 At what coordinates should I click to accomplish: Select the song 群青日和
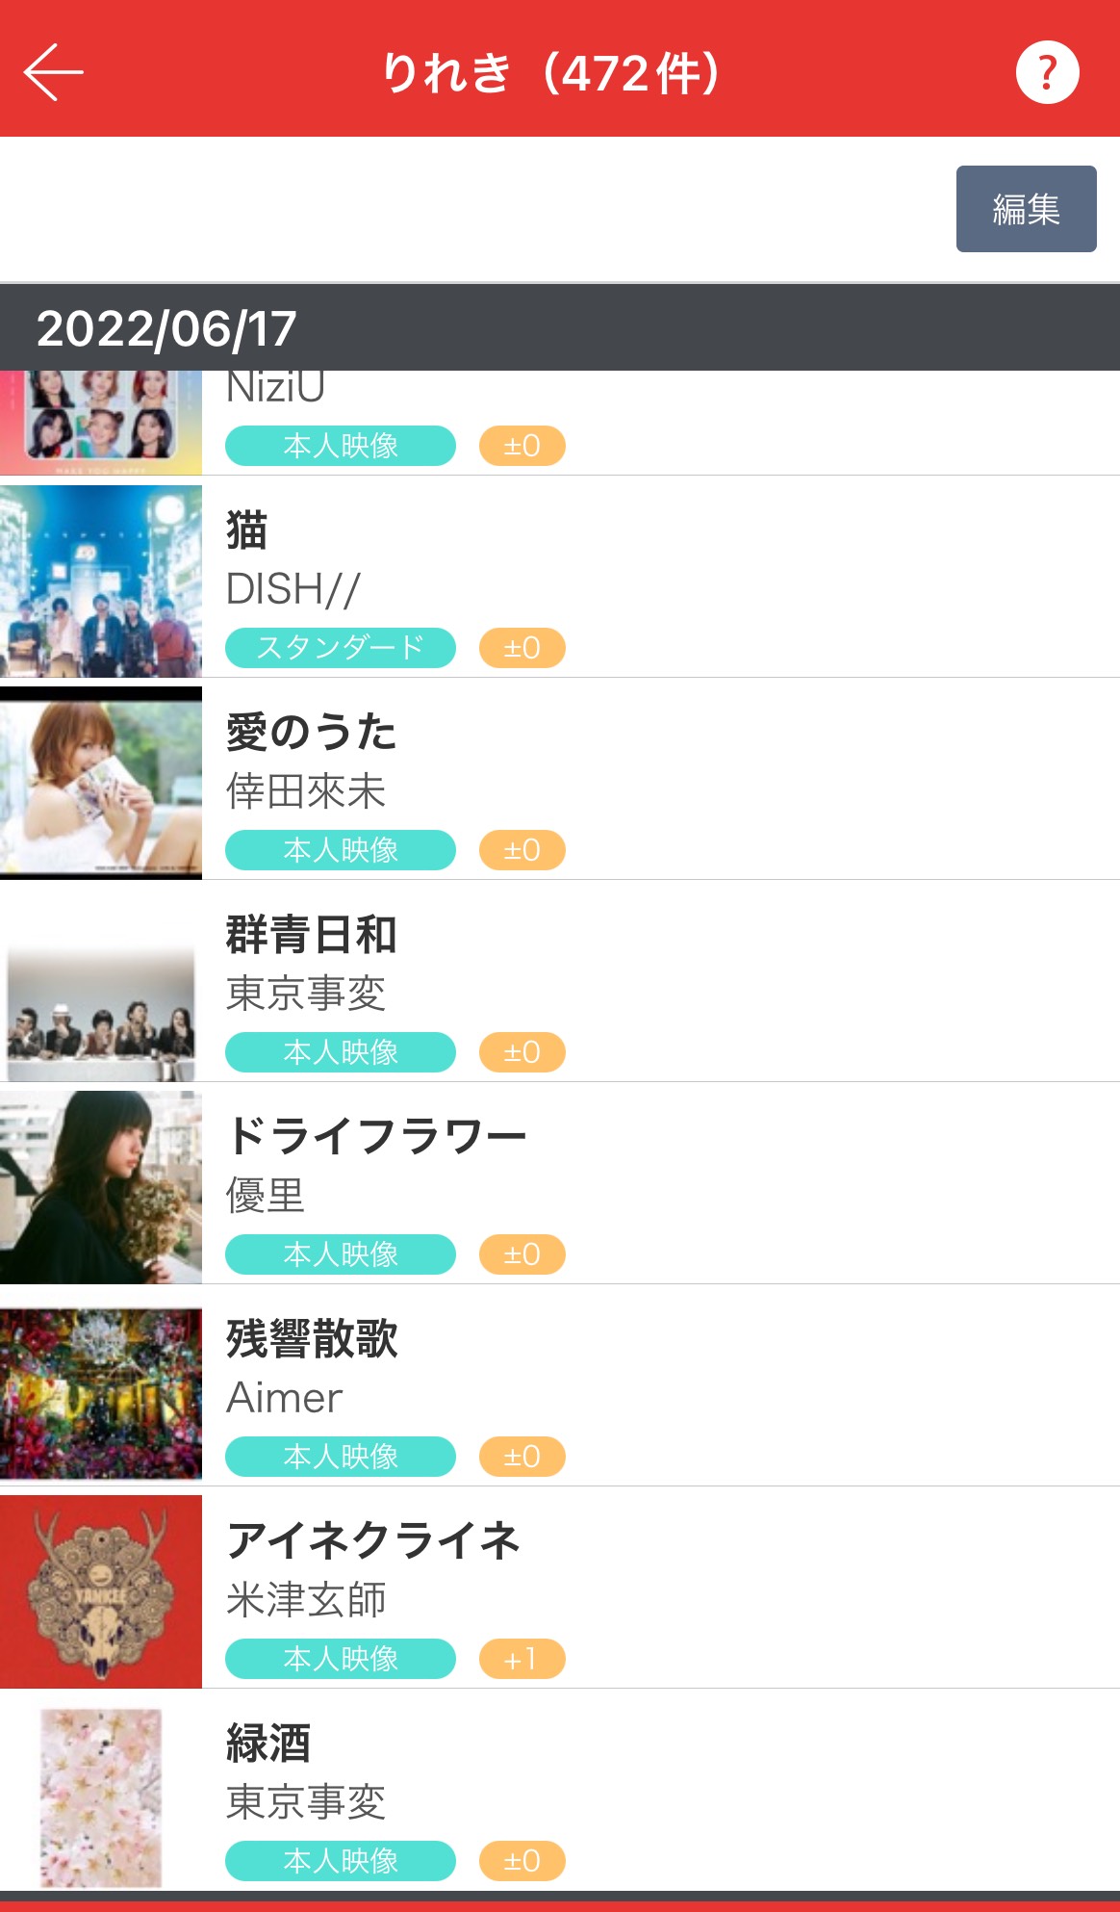pyautogui.click(x=311, y=935)
